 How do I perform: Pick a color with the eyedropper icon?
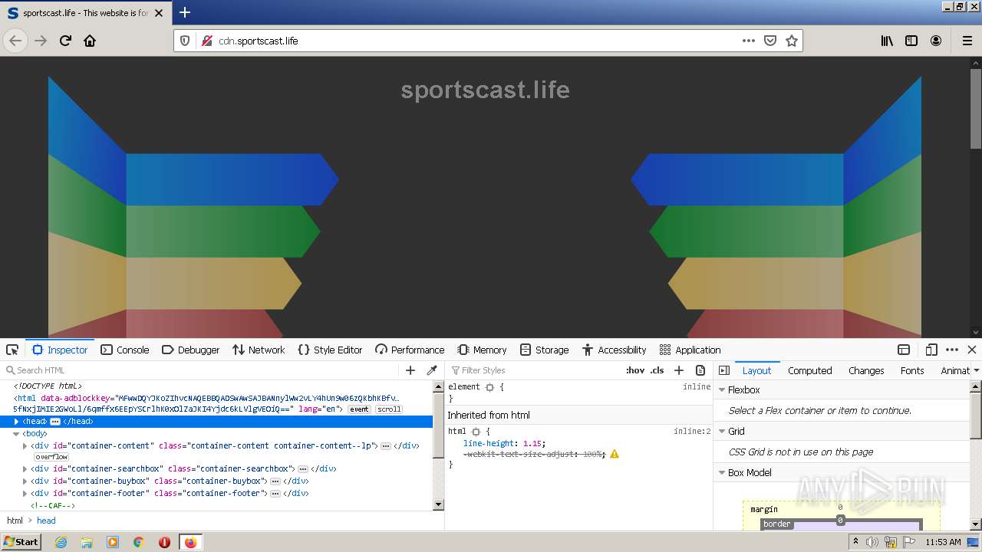[x=432, y=370]
